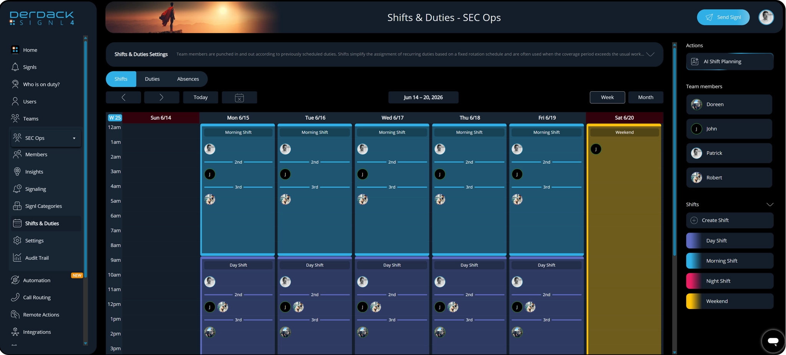Open Call Routing phone icon
Viewport: 786px width, 355px height.
[15, 297]
